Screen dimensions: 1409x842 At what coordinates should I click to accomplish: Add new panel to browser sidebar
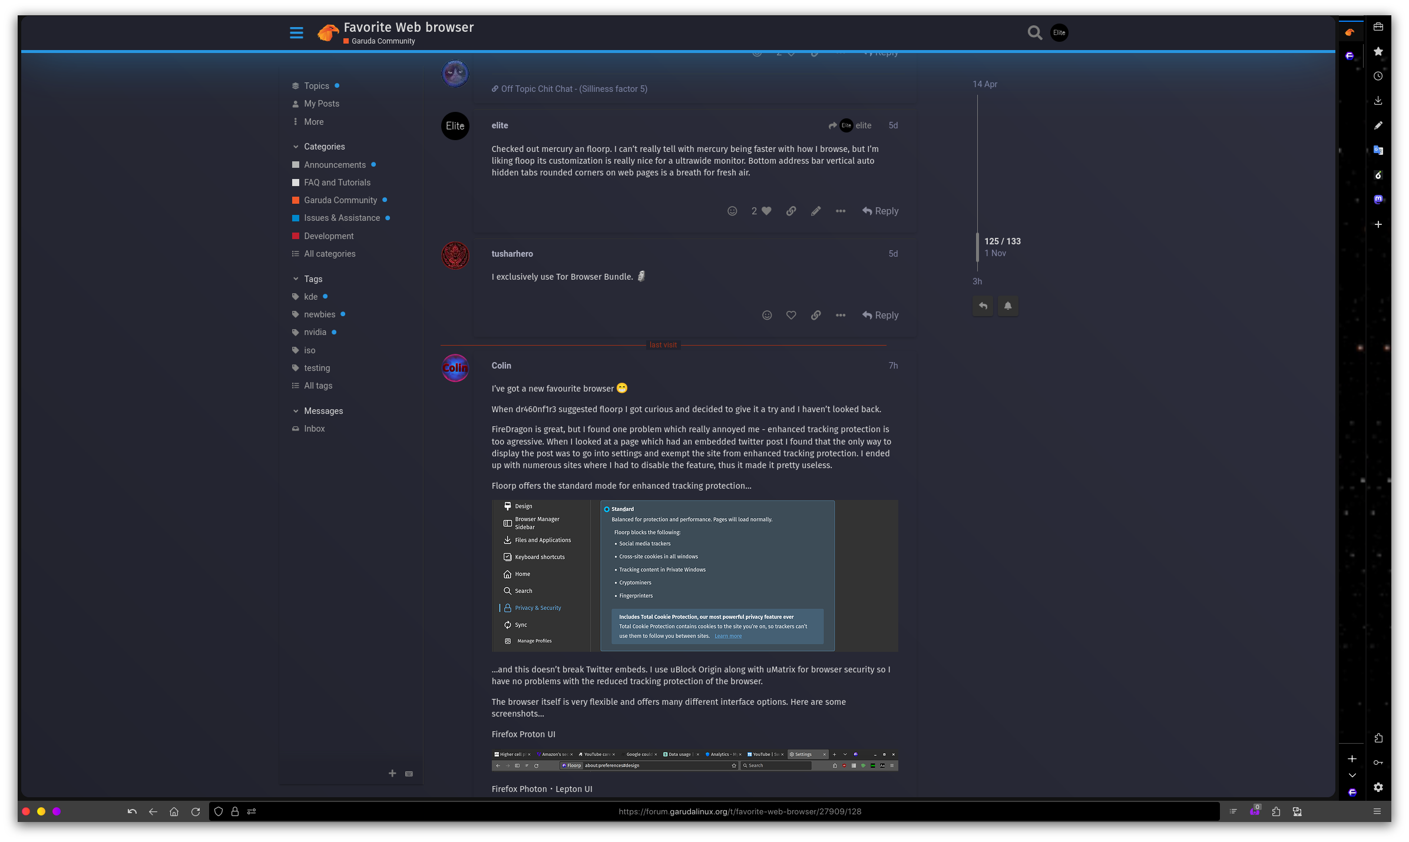tap(1378, 224)
